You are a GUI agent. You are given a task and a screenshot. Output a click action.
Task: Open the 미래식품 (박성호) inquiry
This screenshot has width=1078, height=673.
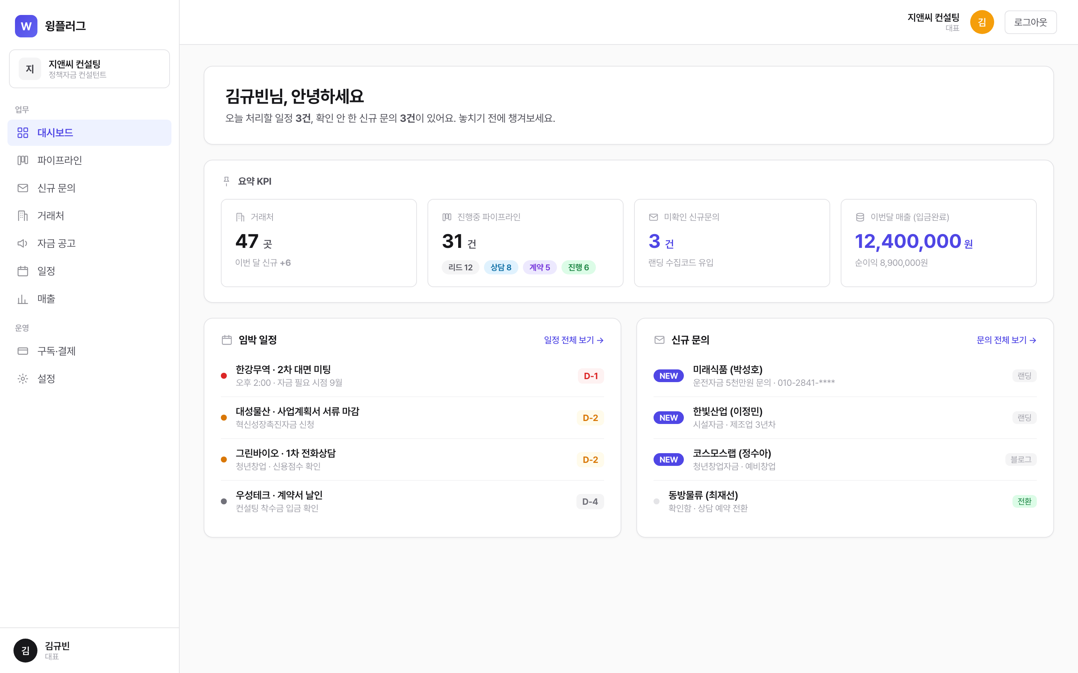coord(845,376)
